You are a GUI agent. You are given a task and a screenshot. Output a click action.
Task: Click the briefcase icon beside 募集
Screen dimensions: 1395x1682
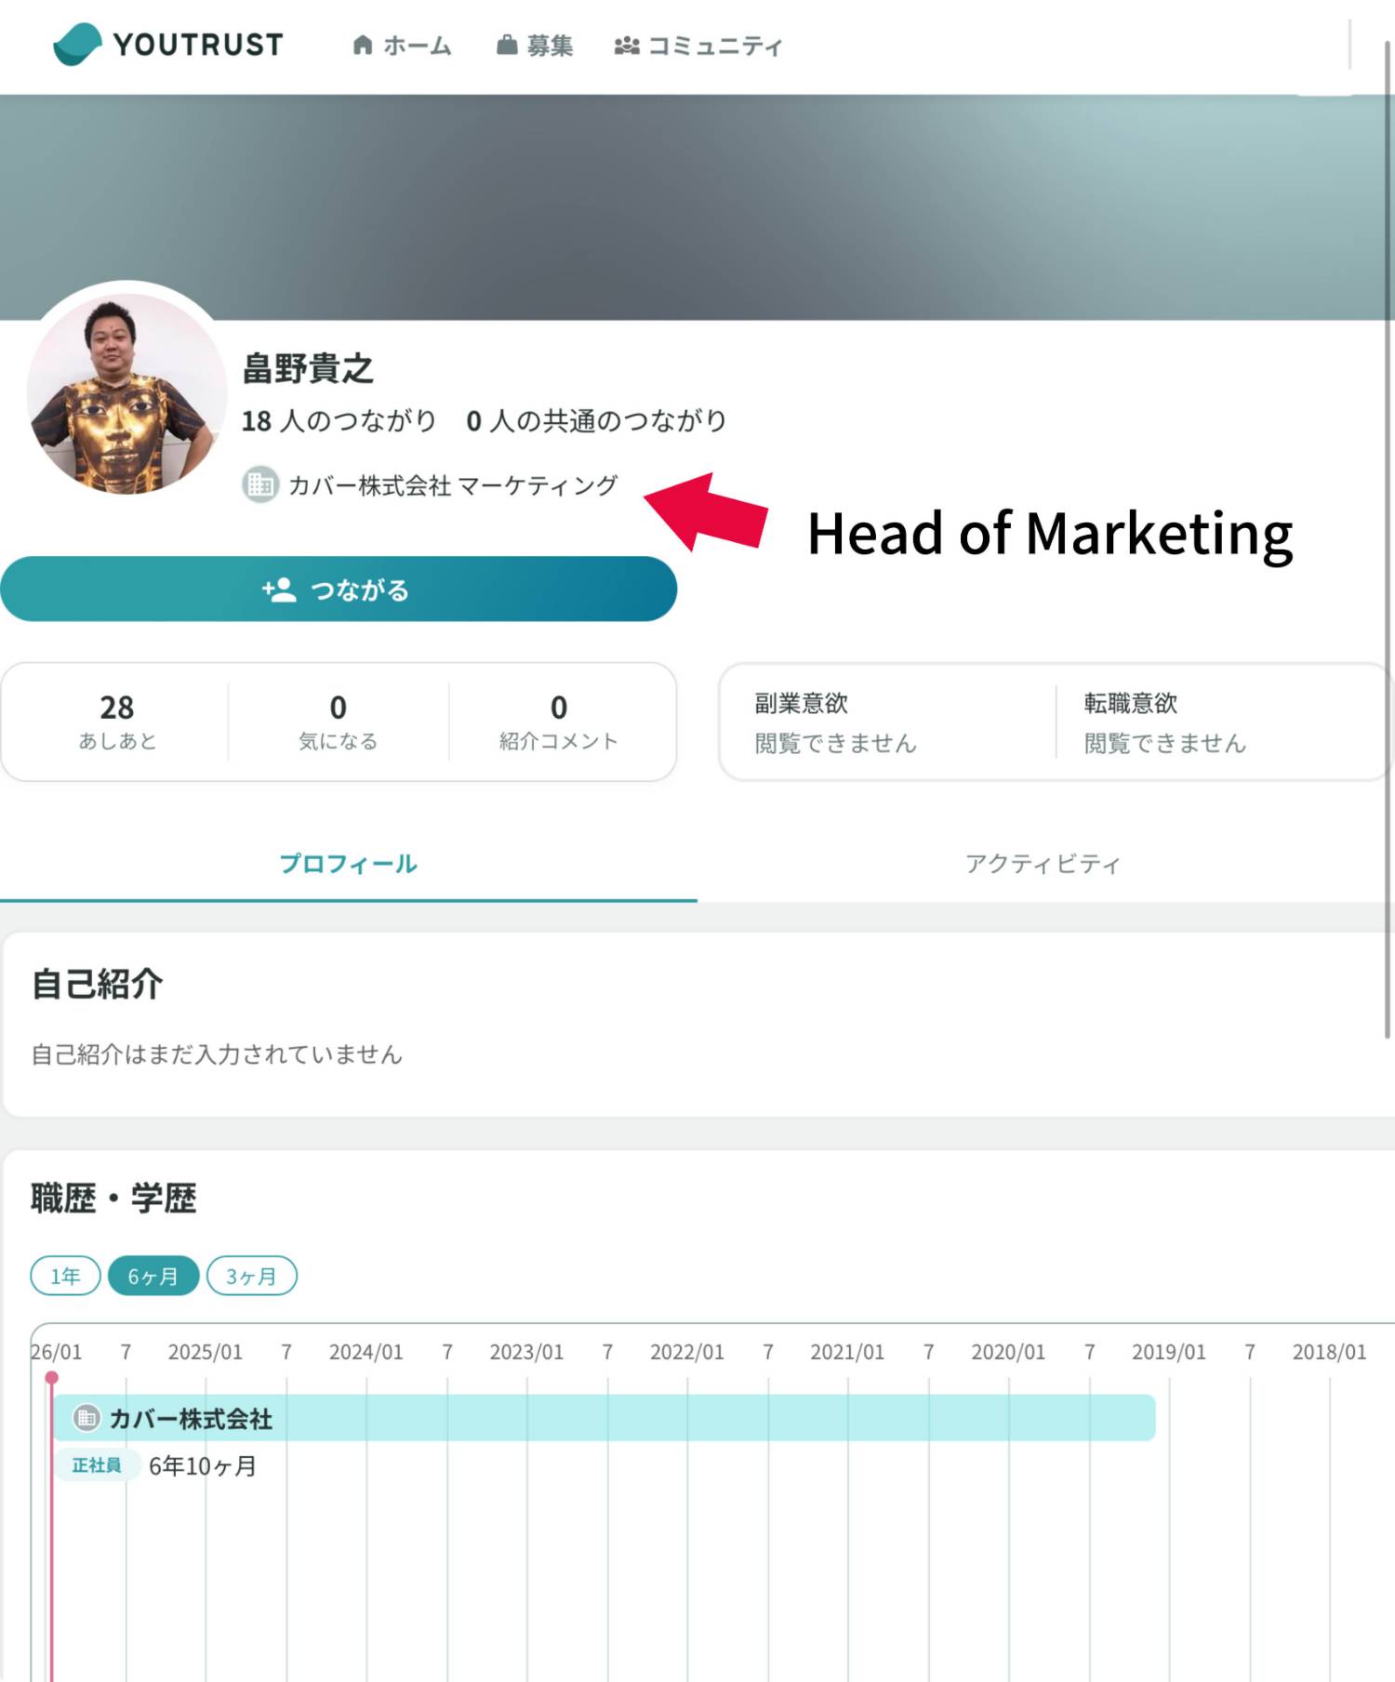click(x=507, y=46)
